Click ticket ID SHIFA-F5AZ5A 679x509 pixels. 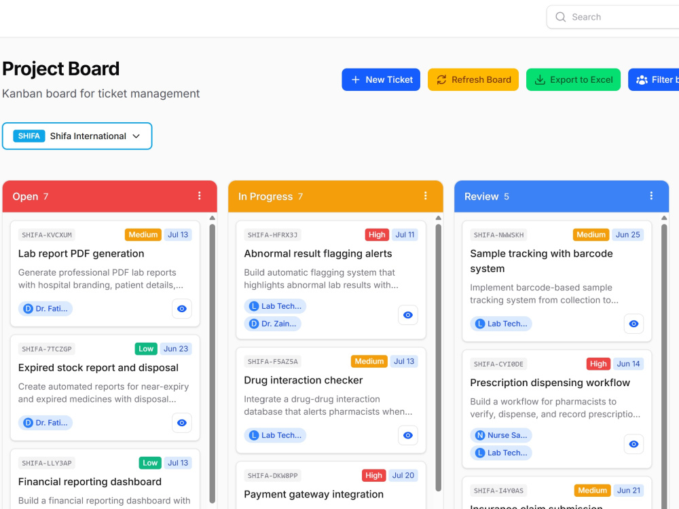pyautogui.click(x=272, y=362)
